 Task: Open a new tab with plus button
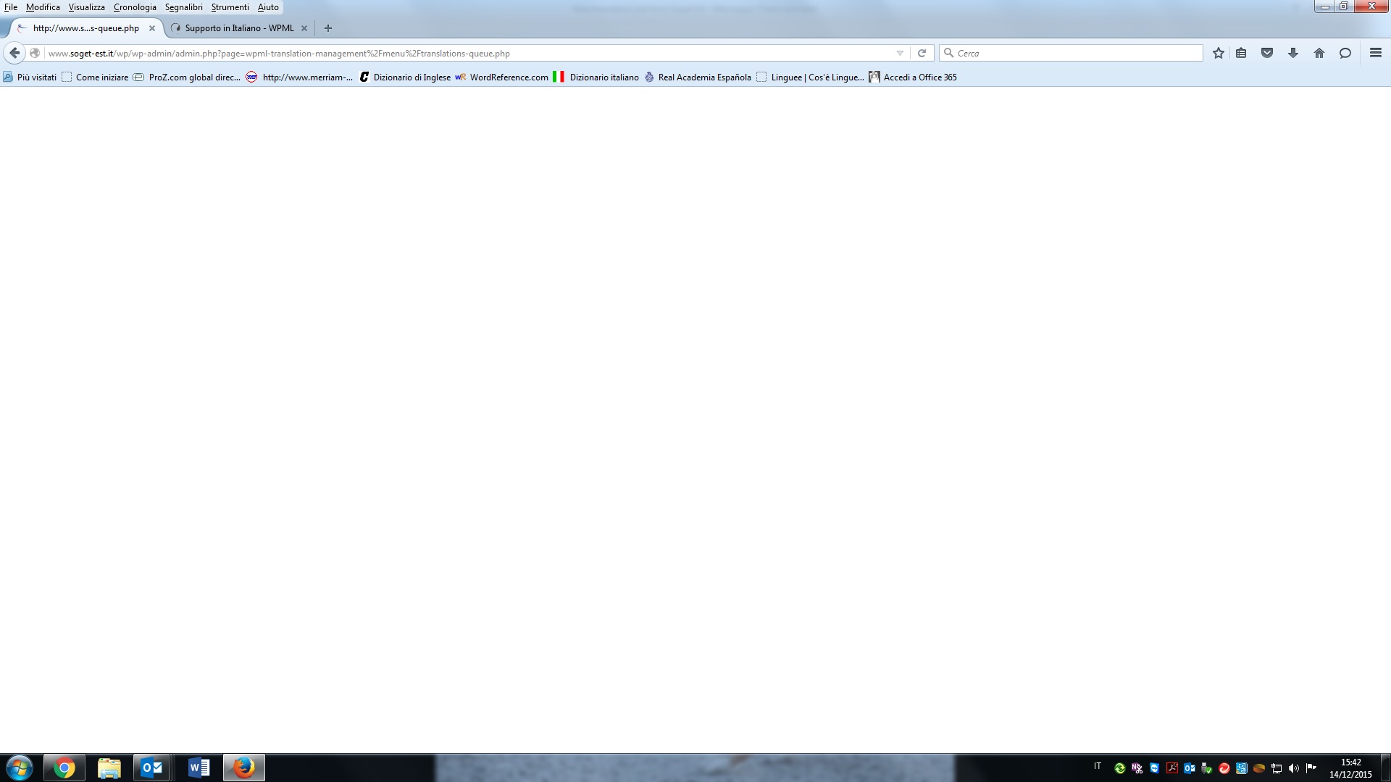pyautogui.click(x=328, y=28)
